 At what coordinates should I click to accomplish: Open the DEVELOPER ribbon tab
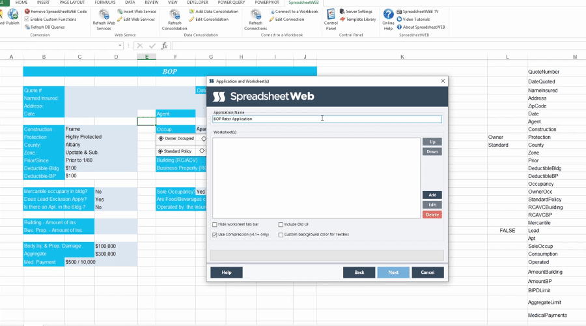tap(197, 3)
